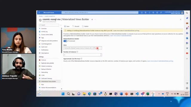Image resolution: width=191 pixels, height=107 pixels.
Task: Open Replicate data globally
Action: point(47,63)
